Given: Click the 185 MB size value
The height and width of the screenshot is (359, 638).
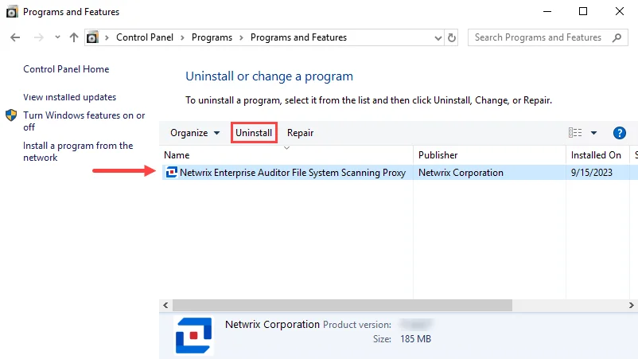Looking at the screenshot, I should click(x=415, y=338).
